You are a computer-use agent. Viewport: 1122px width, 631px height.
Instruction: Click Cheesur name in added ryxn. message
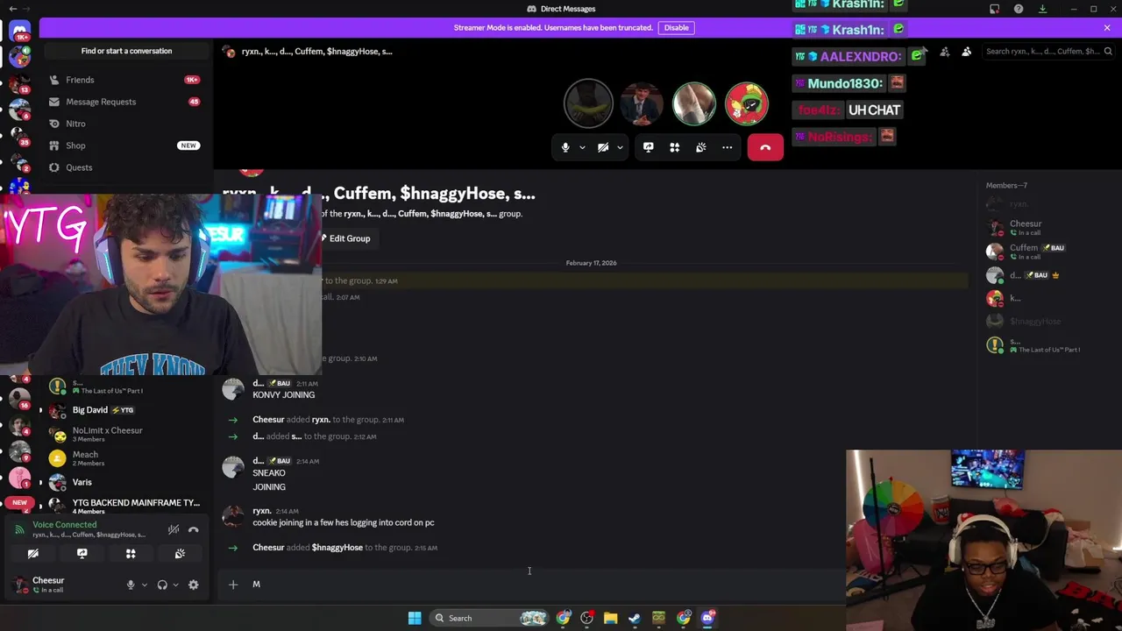point(268,420)
